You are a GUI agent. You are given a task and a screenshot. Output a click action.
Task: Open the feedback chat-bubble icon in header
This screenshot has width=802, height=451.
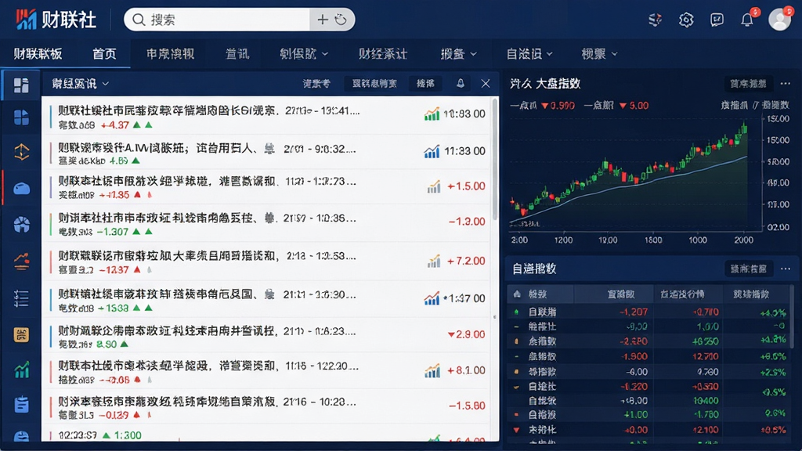pyautogui.click(x=717, y=20)
